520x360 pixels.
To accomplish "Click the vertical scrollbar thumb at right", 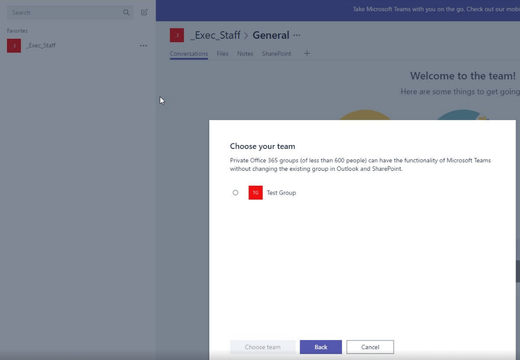I will 518,271.
